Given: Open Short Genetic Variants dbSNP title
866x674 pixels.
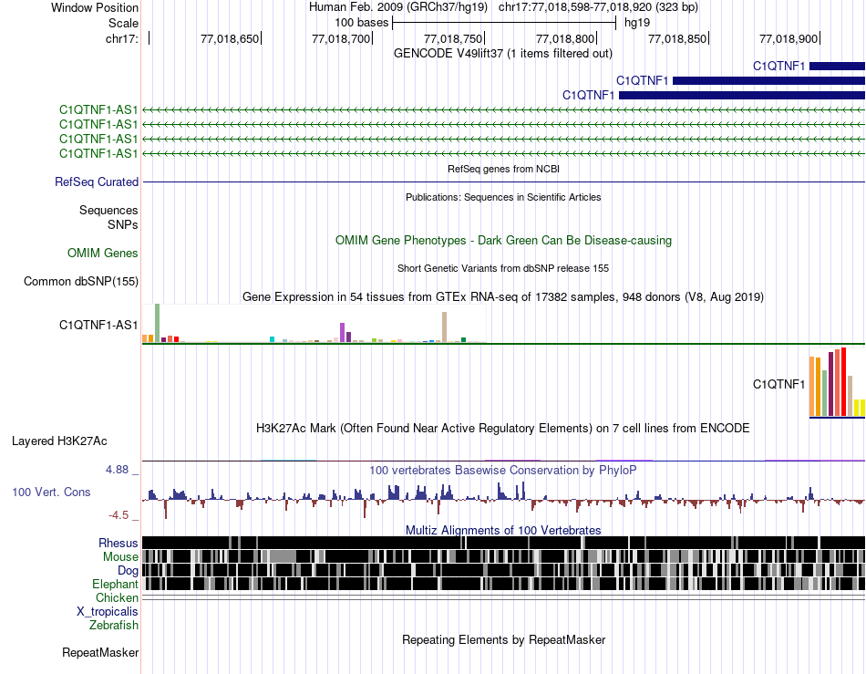Looking at the screenshot, I should 503,268.
